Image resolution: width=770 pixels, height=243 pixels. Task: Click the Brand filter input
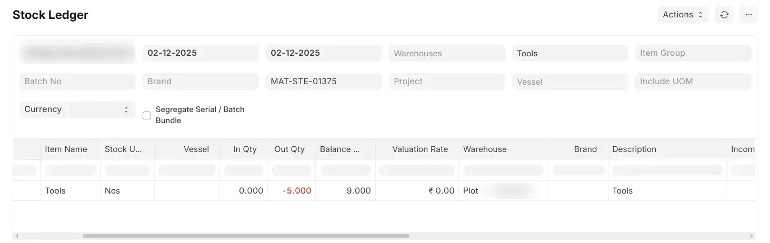tap(201, 82)
